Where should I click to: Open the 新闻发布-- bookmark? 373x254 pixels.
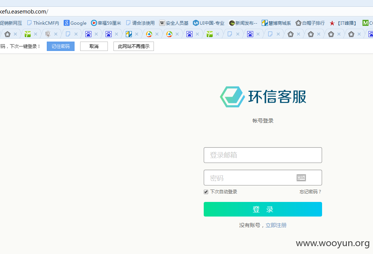click(x=243, y=23)
